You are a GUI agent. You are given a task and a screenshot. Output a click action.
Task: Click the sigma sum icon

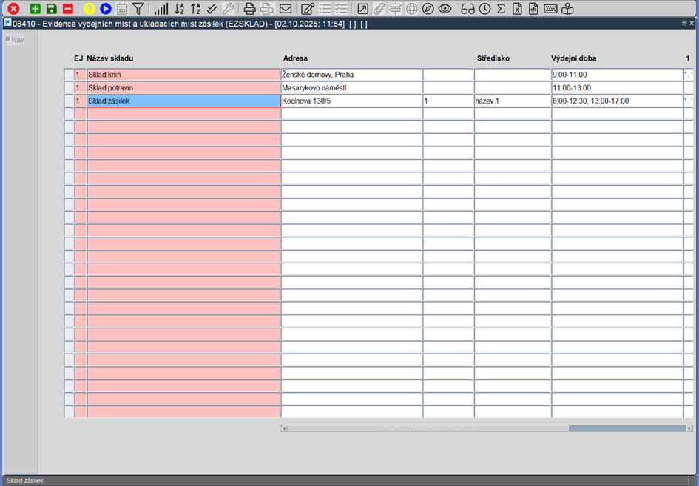pyautogui.click(x=501, y=8)
